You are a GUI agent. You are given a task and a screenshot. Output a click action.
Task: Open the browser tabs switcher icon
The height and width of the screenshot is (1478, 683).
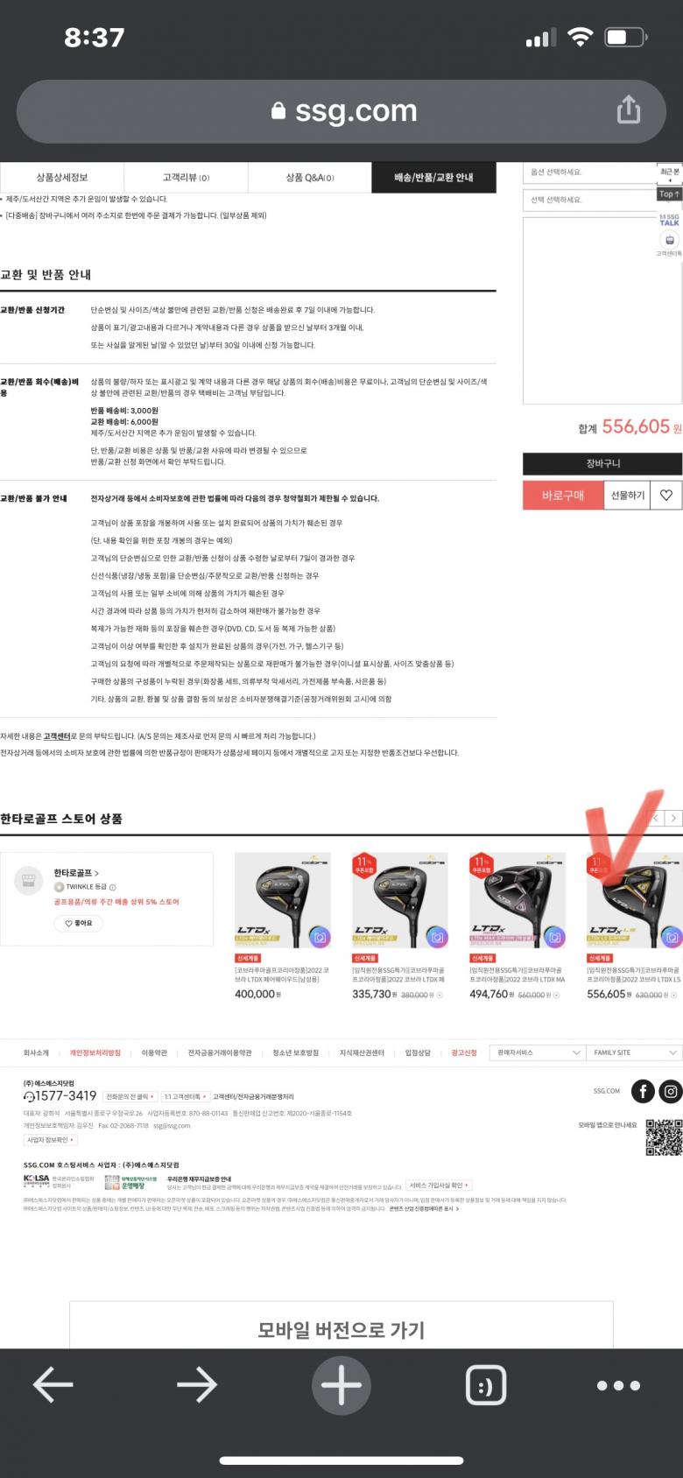(486, 1385)
